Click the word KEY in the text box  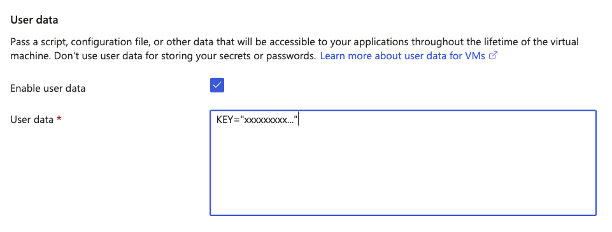(x=224, y=120)
